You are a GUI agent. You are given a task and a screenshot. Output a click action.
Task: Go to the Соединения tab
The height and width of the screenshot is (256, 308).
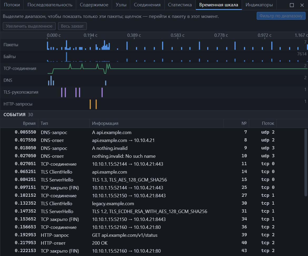(147, 5)
